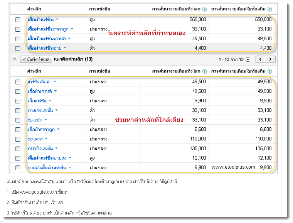Expand dropdown arrow beside กระเป๋าแฟชั่น

(x=57, y=148)
